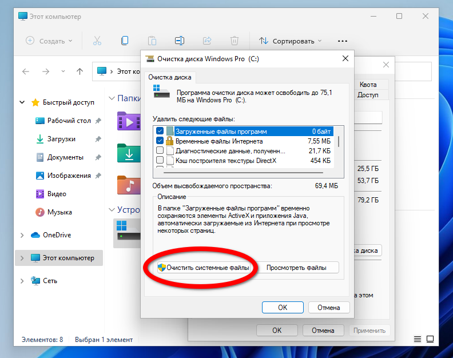
Task: Open Видео in navigation pane
Action: (57, 194)
